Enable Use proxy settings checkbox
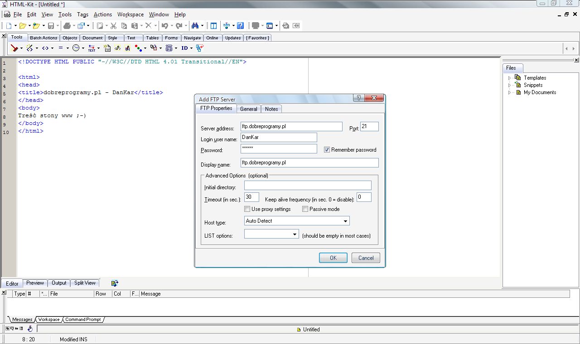 click(247, 209)
